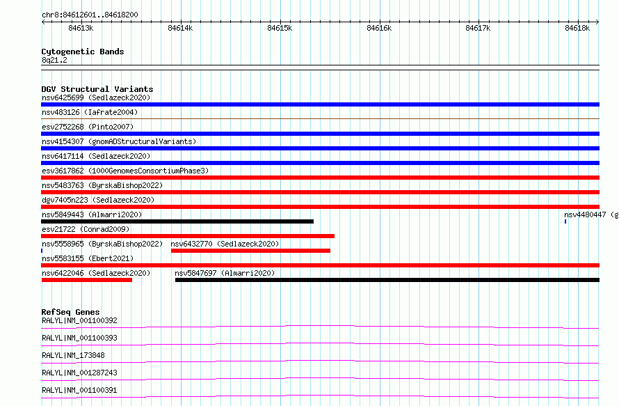The width and height of the screenshot is (619, 406).
Task: Open the nsv6432770 (Sedlazeck2020) label
Action: click(225, 244)
